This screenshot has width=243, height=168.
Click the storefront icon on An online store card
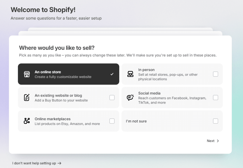click(x=27, y=74)
